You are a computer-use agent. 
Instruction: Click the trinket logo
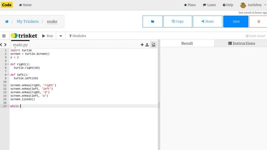coord(24,36)
